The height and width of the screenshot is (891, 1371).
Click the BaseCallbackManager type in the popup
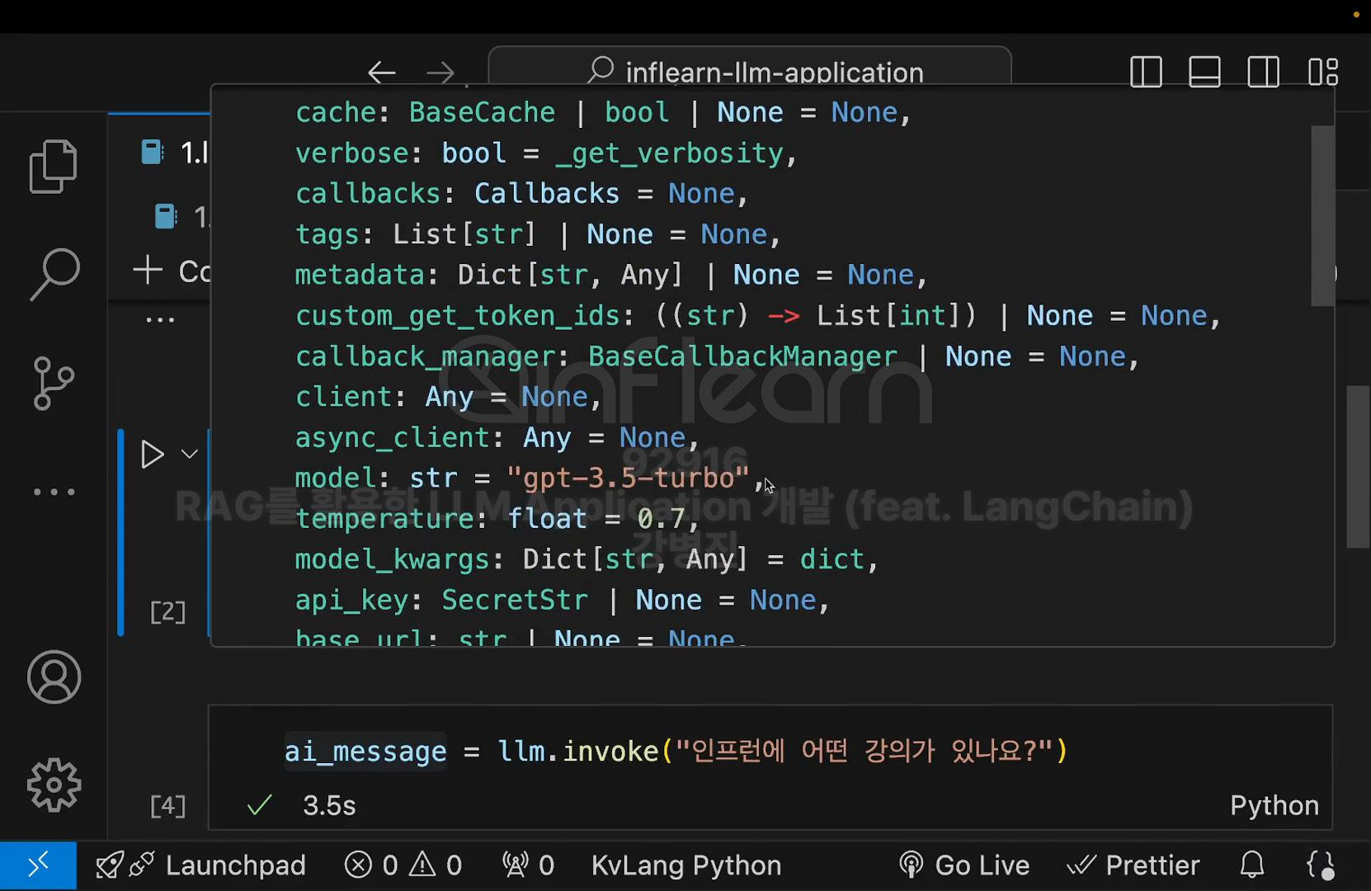(x=742, y=356)
